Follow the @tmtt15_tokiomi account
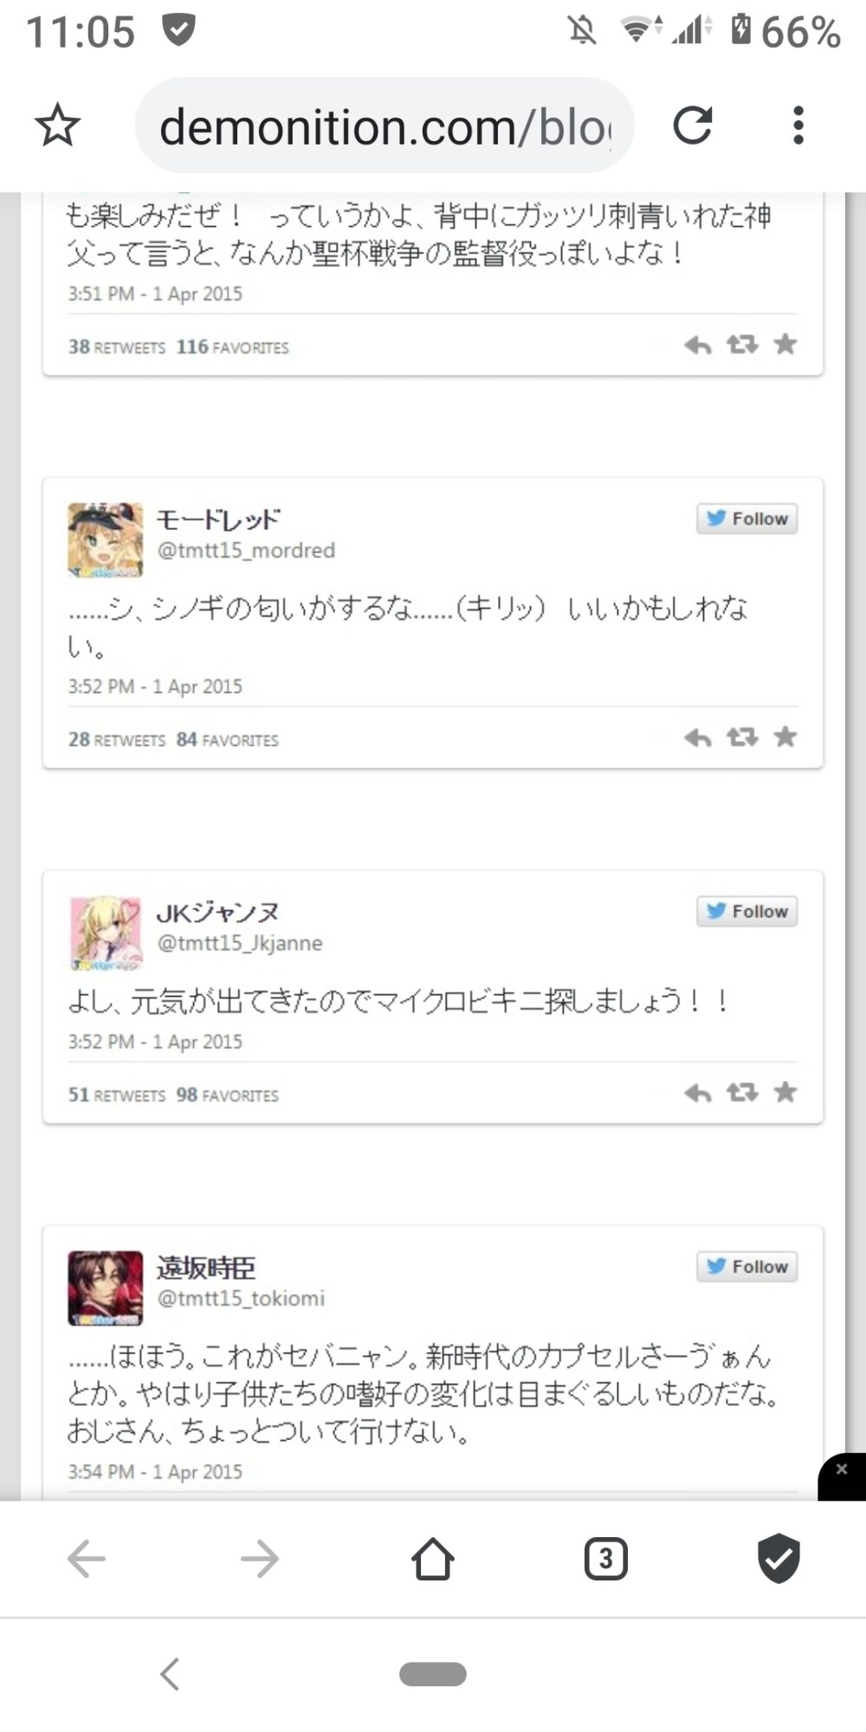The height and width of the screenshot is (1732, 866). [747, 1266]
